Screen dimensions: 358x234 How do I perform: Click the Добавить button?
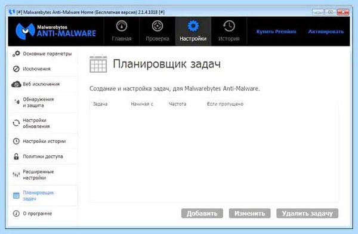(x=202, y=214)
